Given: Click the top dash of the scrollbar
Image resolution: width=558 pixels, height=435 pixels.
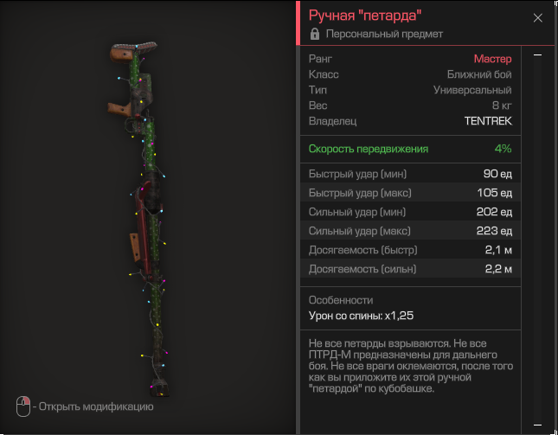Looking at the screenshot, I should (x=537, y=54).
